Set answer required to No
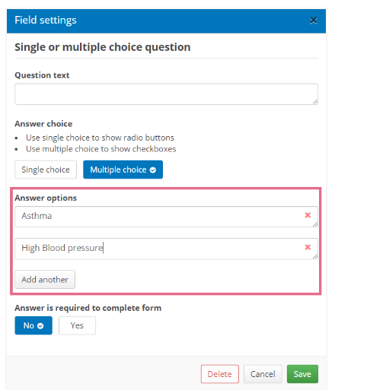The width and height of the screenshot is (386, 390). (x=33, y=325)
